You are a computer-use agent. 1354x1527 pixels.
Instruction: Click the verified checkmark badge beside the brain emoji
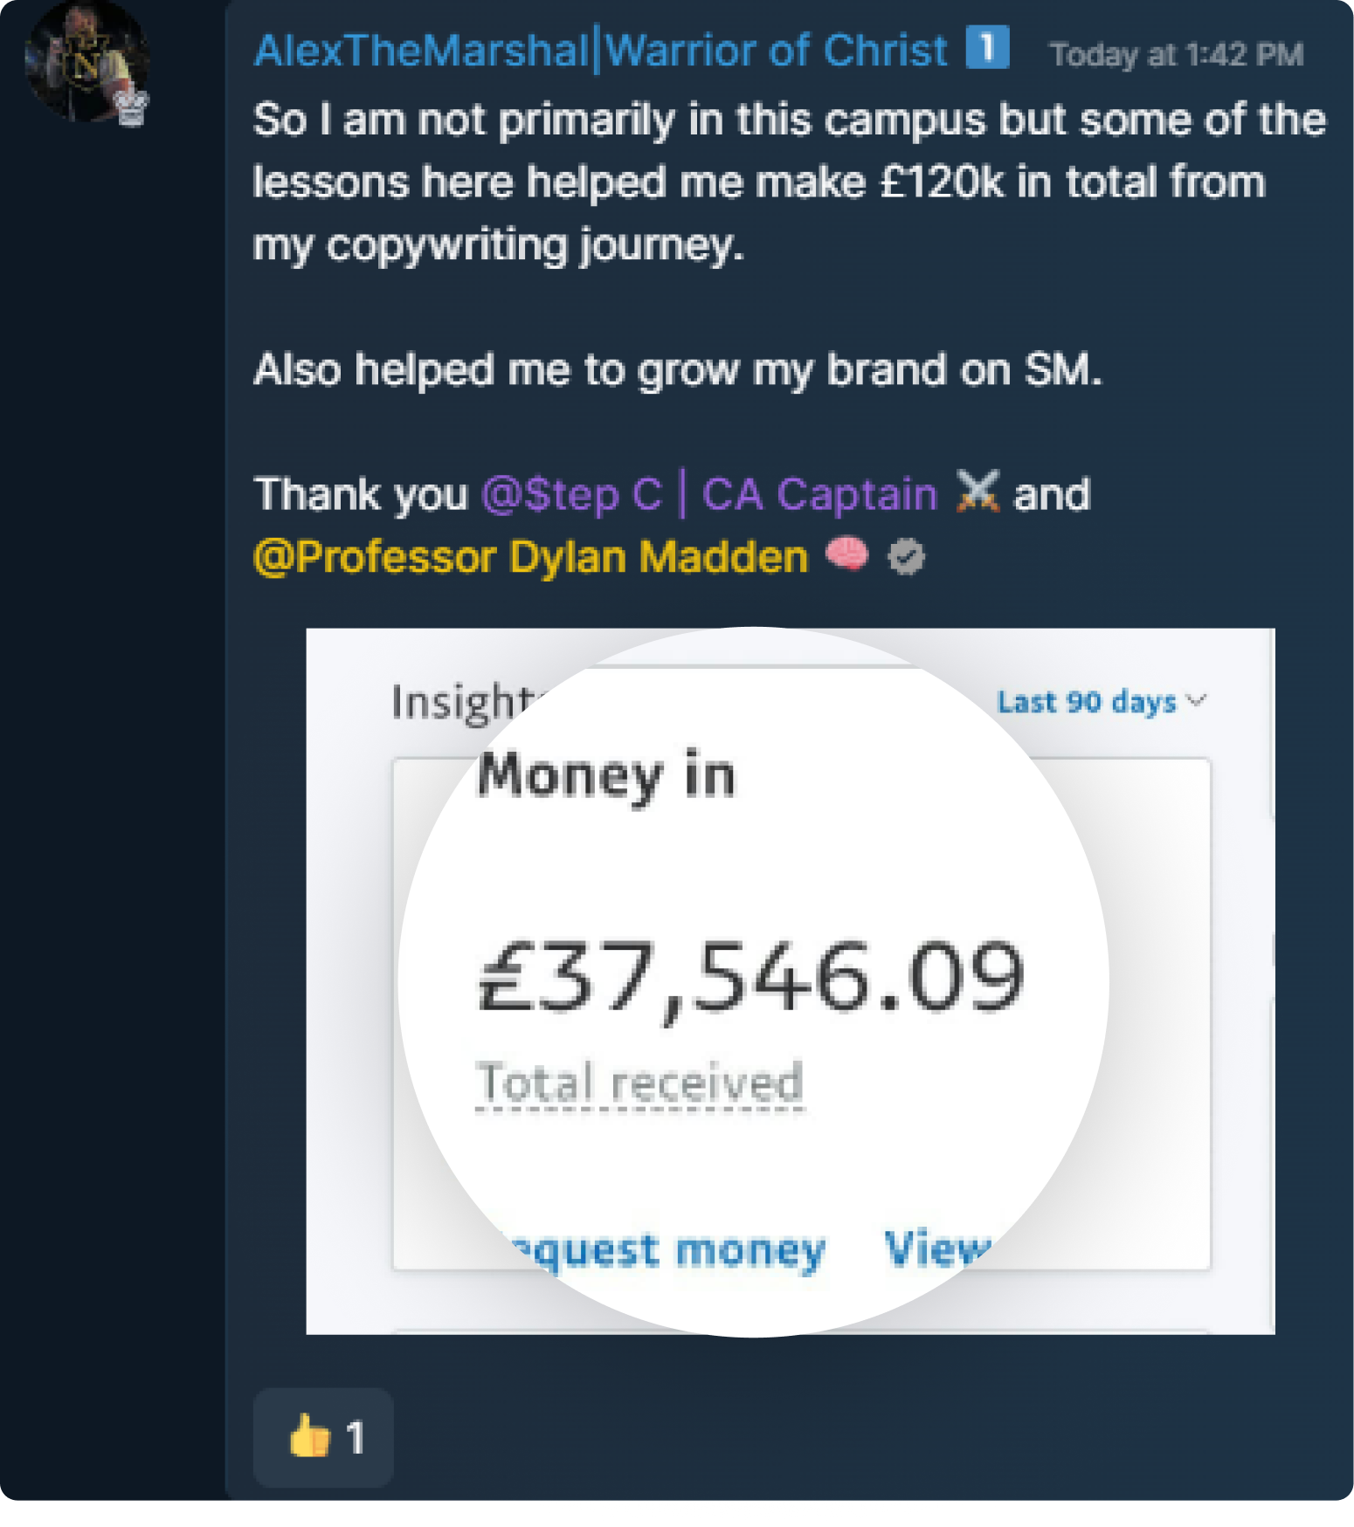pyautogui.click(x=906, y=556)
